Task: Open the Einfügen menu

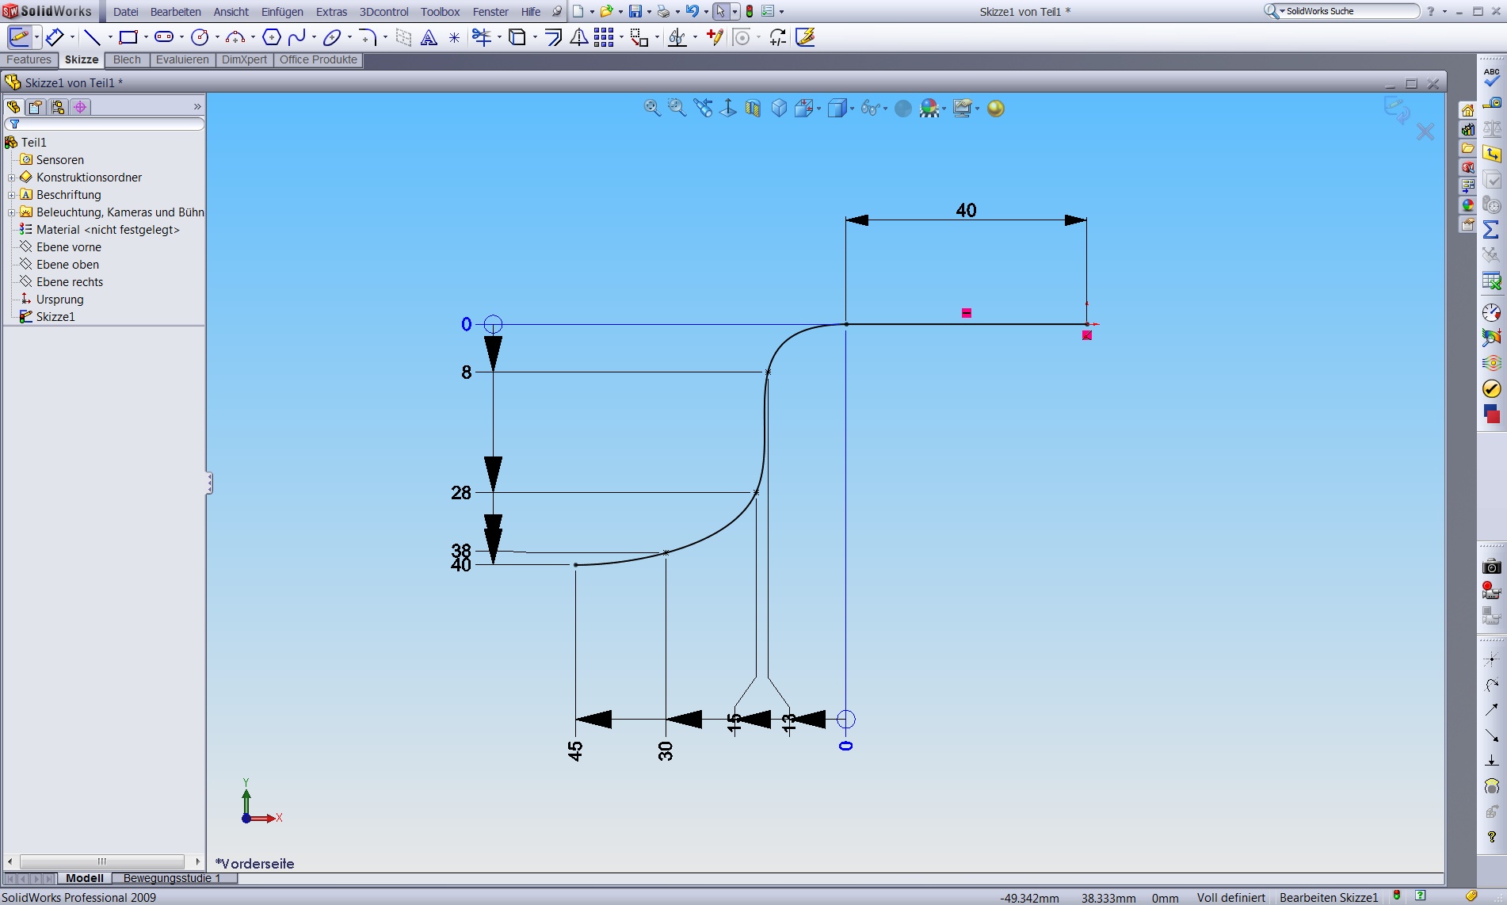Action: [281, 12]
